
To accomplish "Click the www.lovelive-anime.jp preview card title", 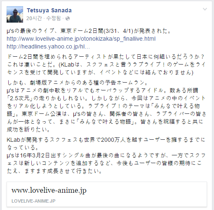I will (x=49, y=190).
